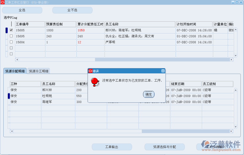Click the down arrow on upper table's vertical scrollbar
The width and height of the screenshot is (244, 155).
[x=236, y=56]
